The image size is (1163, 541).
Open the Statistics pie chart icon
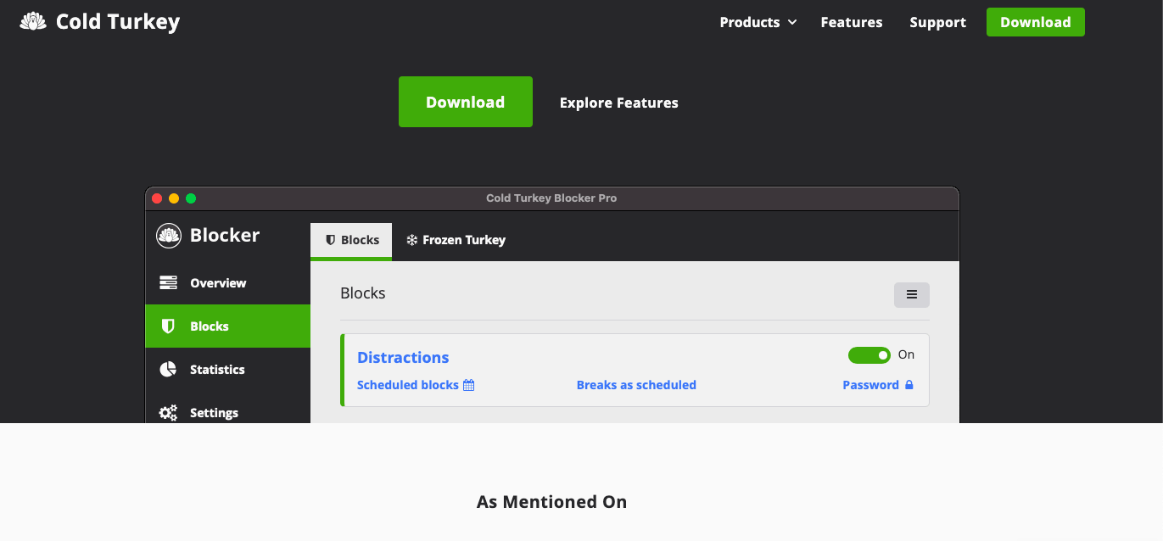pos(168,370)
